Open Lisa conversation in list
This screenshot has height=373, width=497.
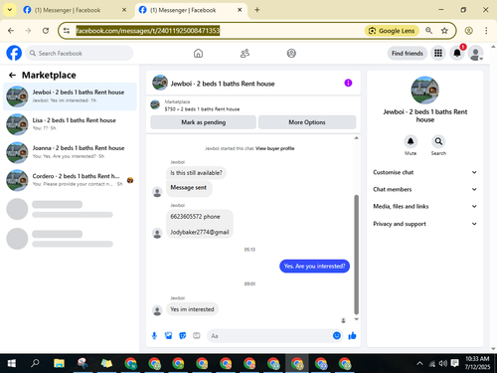pyautogui.click(x=70, y=124)
